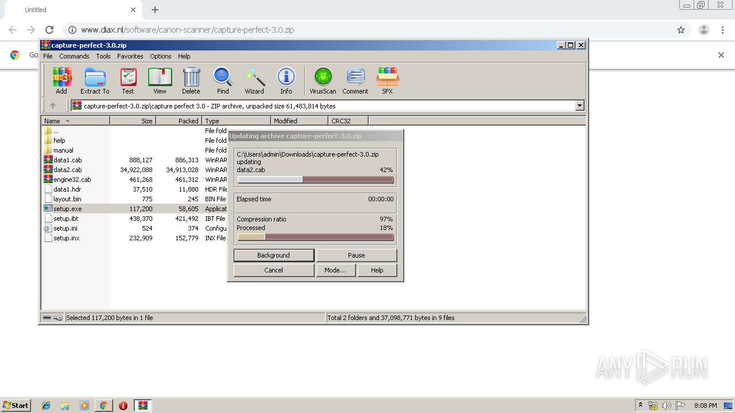Sort by the CRC32 column header
Viewport: 735px width, 413px height.
[348, 120]
